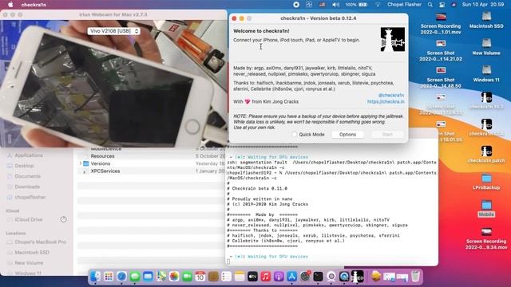Click the battery status icon
Image resolution: width=511 pixels, height=287 pixels.
click(362, 5)
